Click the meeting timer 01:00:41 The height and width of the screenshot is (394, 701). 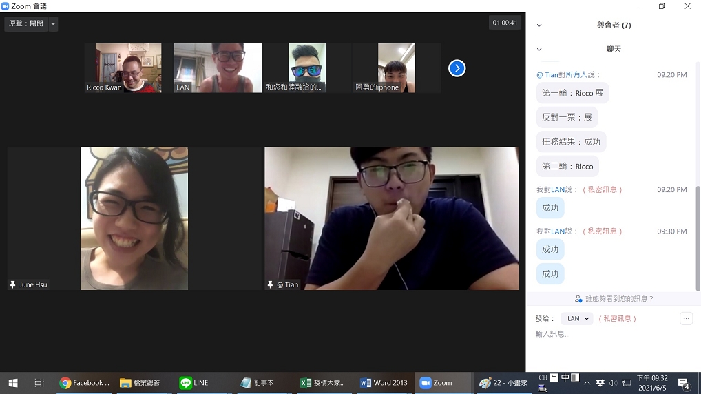(505, 23)
